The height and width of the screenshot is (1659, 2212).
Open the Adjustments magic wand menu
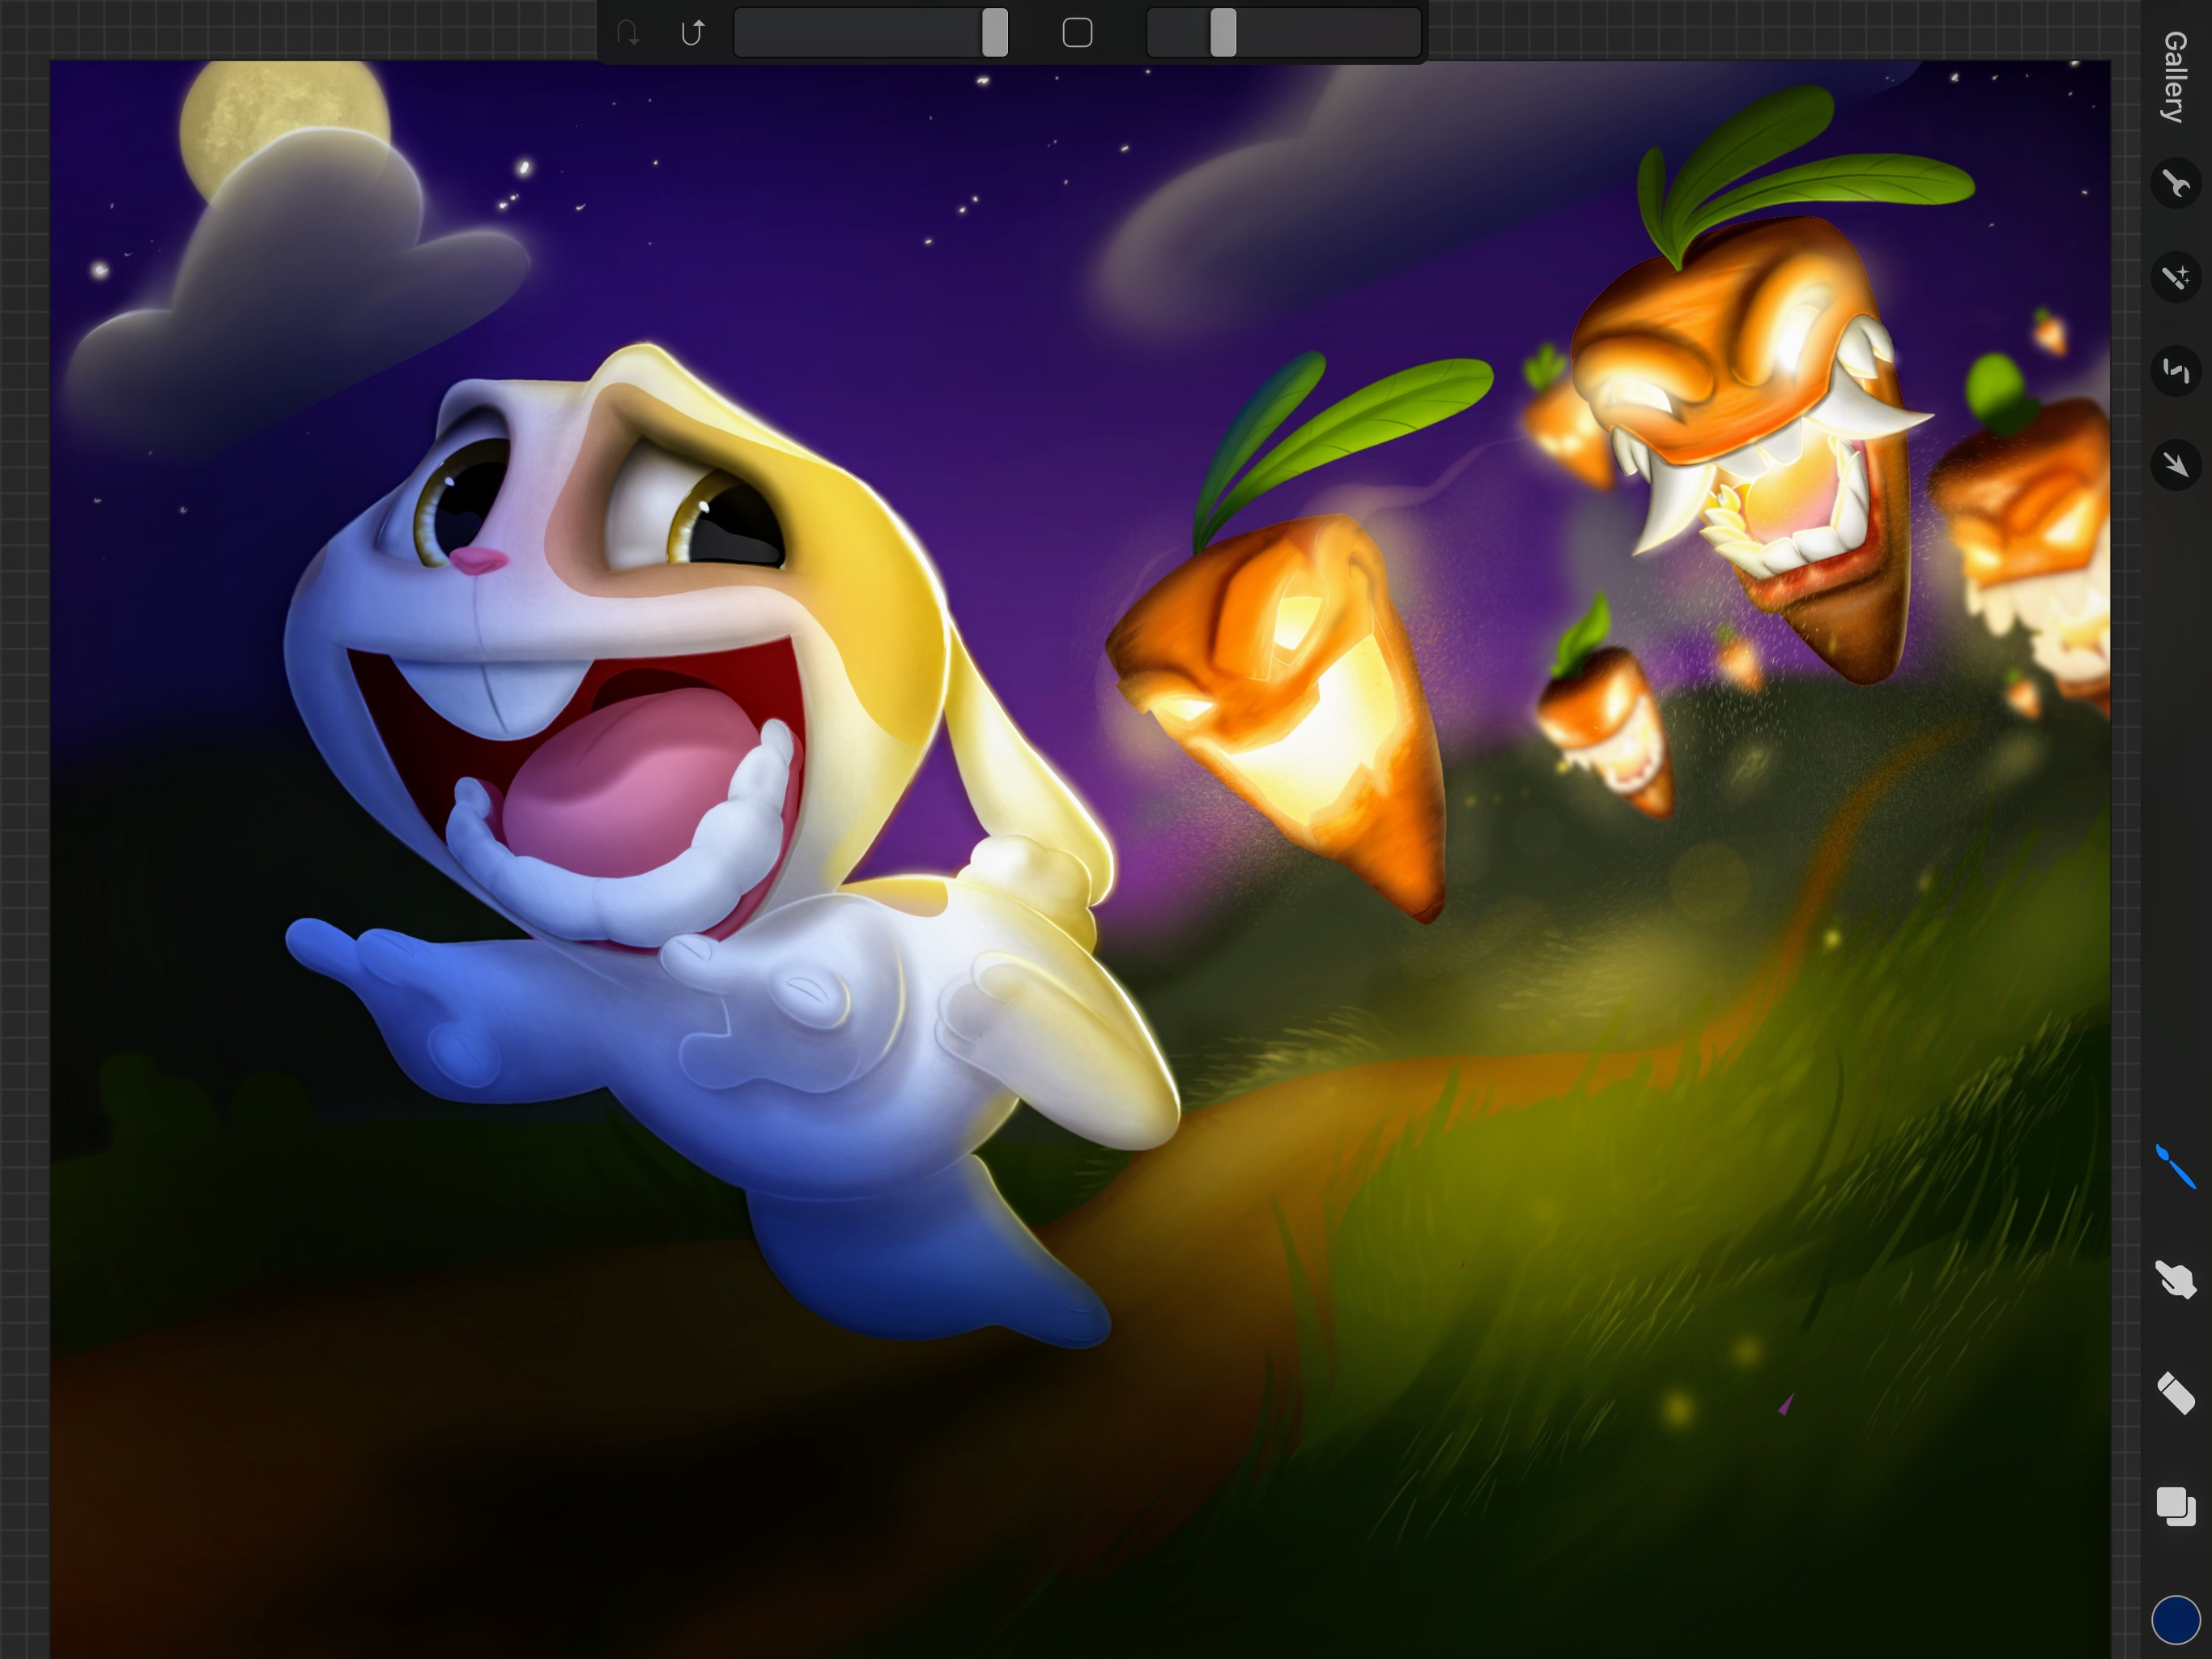tap(2176, 277)
